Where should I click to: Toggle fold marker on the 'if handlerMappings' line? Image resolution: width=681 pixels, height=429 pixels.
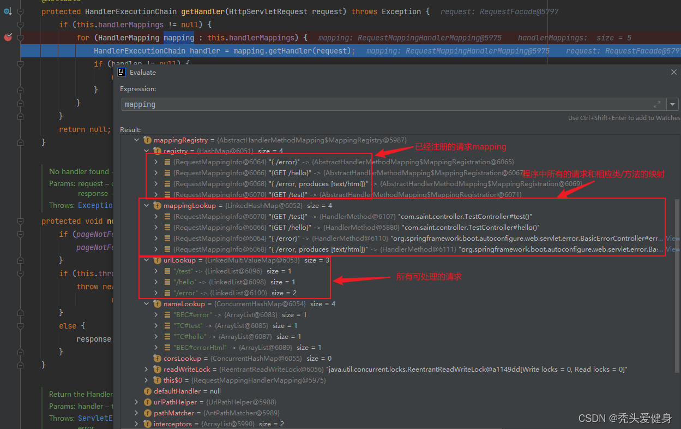20,25
